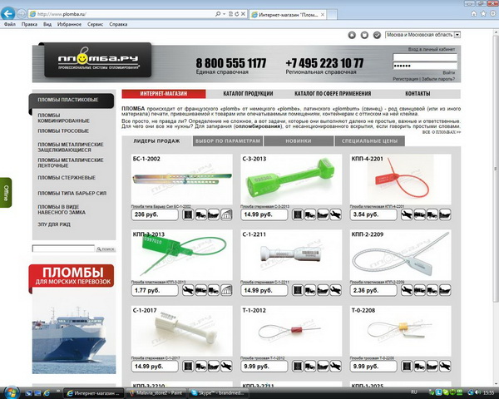The image size is (499, 399).
Task: Click the round basket icon beside region selector
Action: 364,35
